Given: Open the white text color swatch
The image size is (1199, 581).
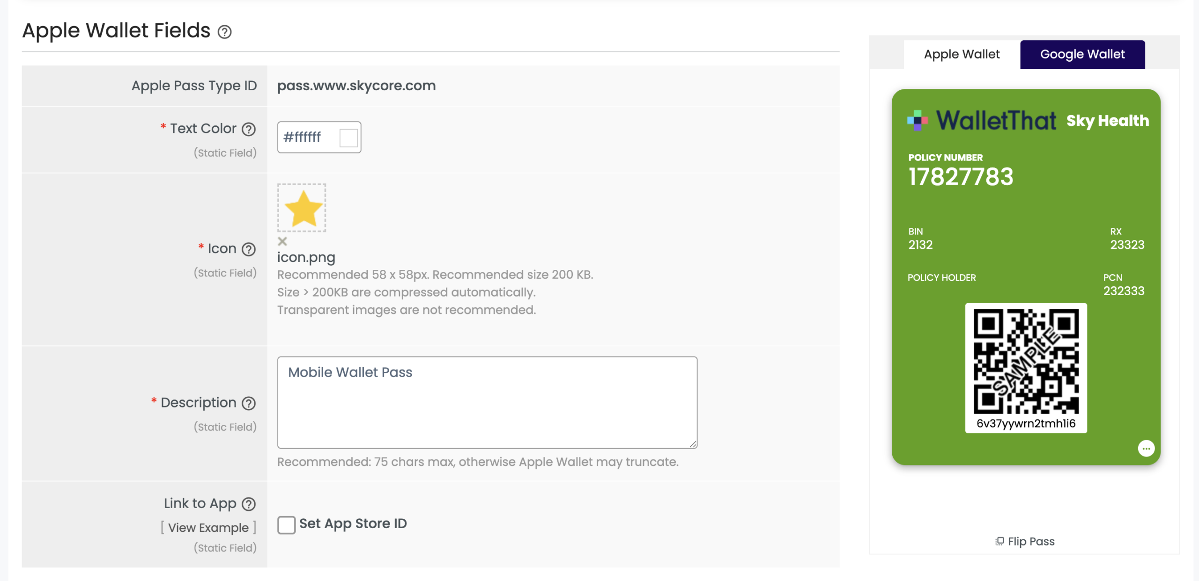Looking at the screenshot, I should coord(348,138).
